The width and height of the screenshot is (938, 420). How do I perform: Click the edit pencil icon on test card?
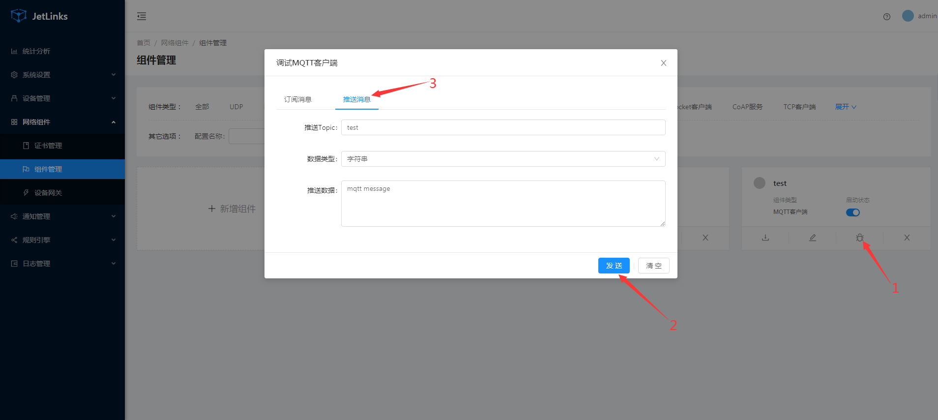point(813,238)
